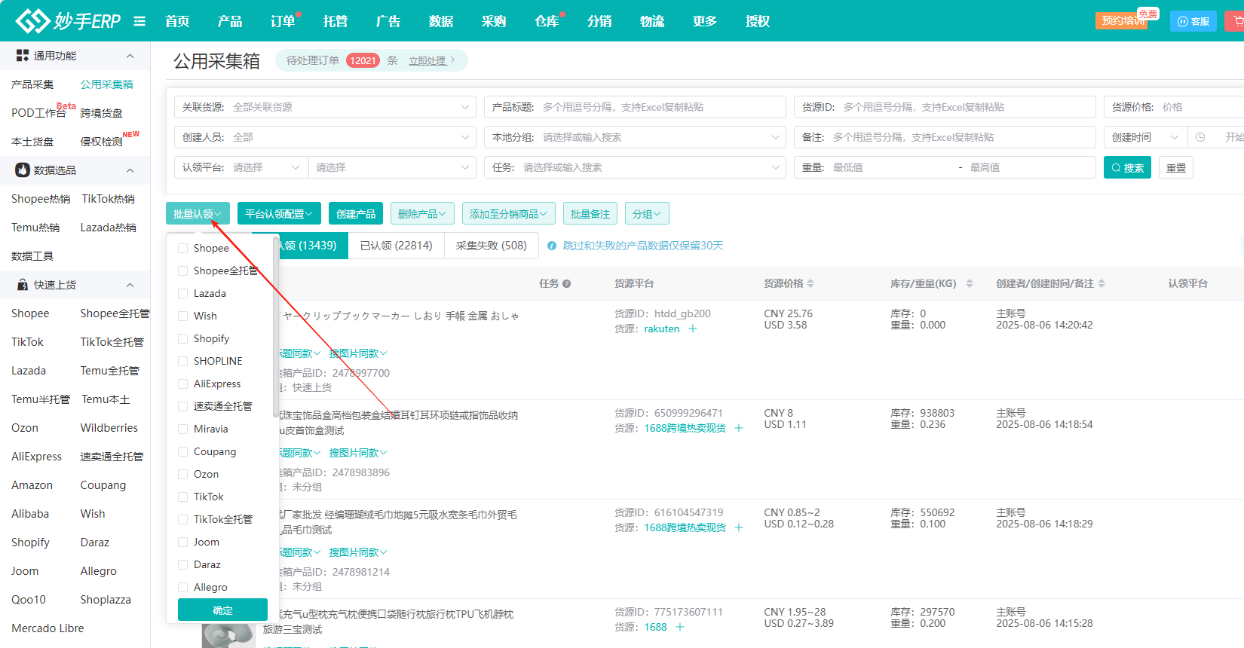Image resolution: width=1244 pixels, height=648 pixels.
Task: Check the Shopee platform checkbox
Action: pos(182,248)
